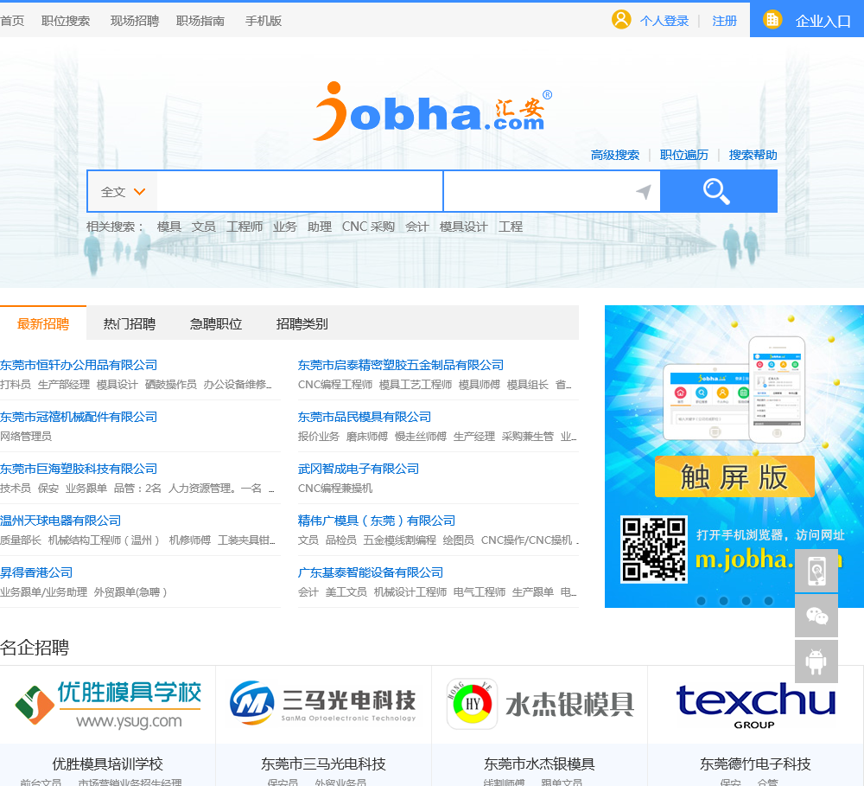The height and width of the screenshot is (786, 864).
Task: Click related search keyword 助理
Action: [x=320, y=227]
